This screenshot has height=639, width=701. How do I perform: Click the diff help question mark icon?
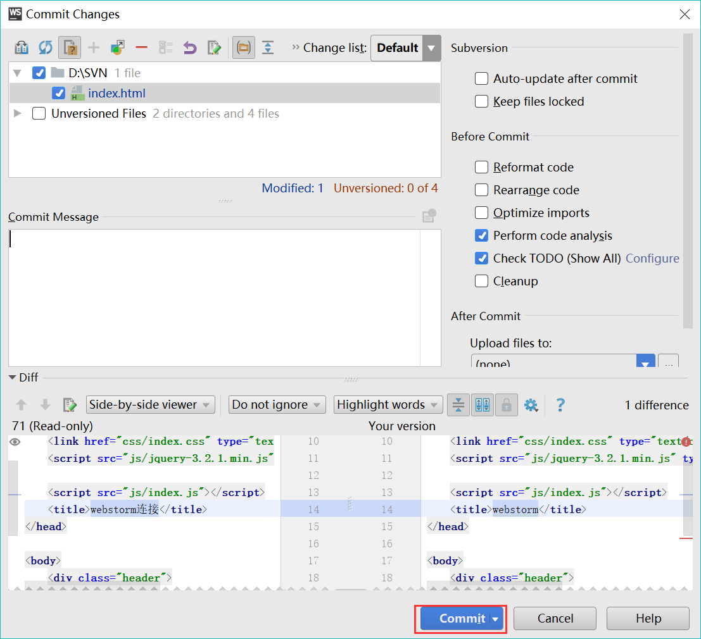(x=560, y=405)
